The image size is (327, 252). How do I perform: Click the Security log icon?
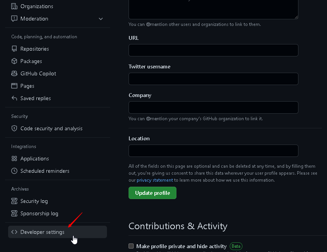click(x=14, y=201)
